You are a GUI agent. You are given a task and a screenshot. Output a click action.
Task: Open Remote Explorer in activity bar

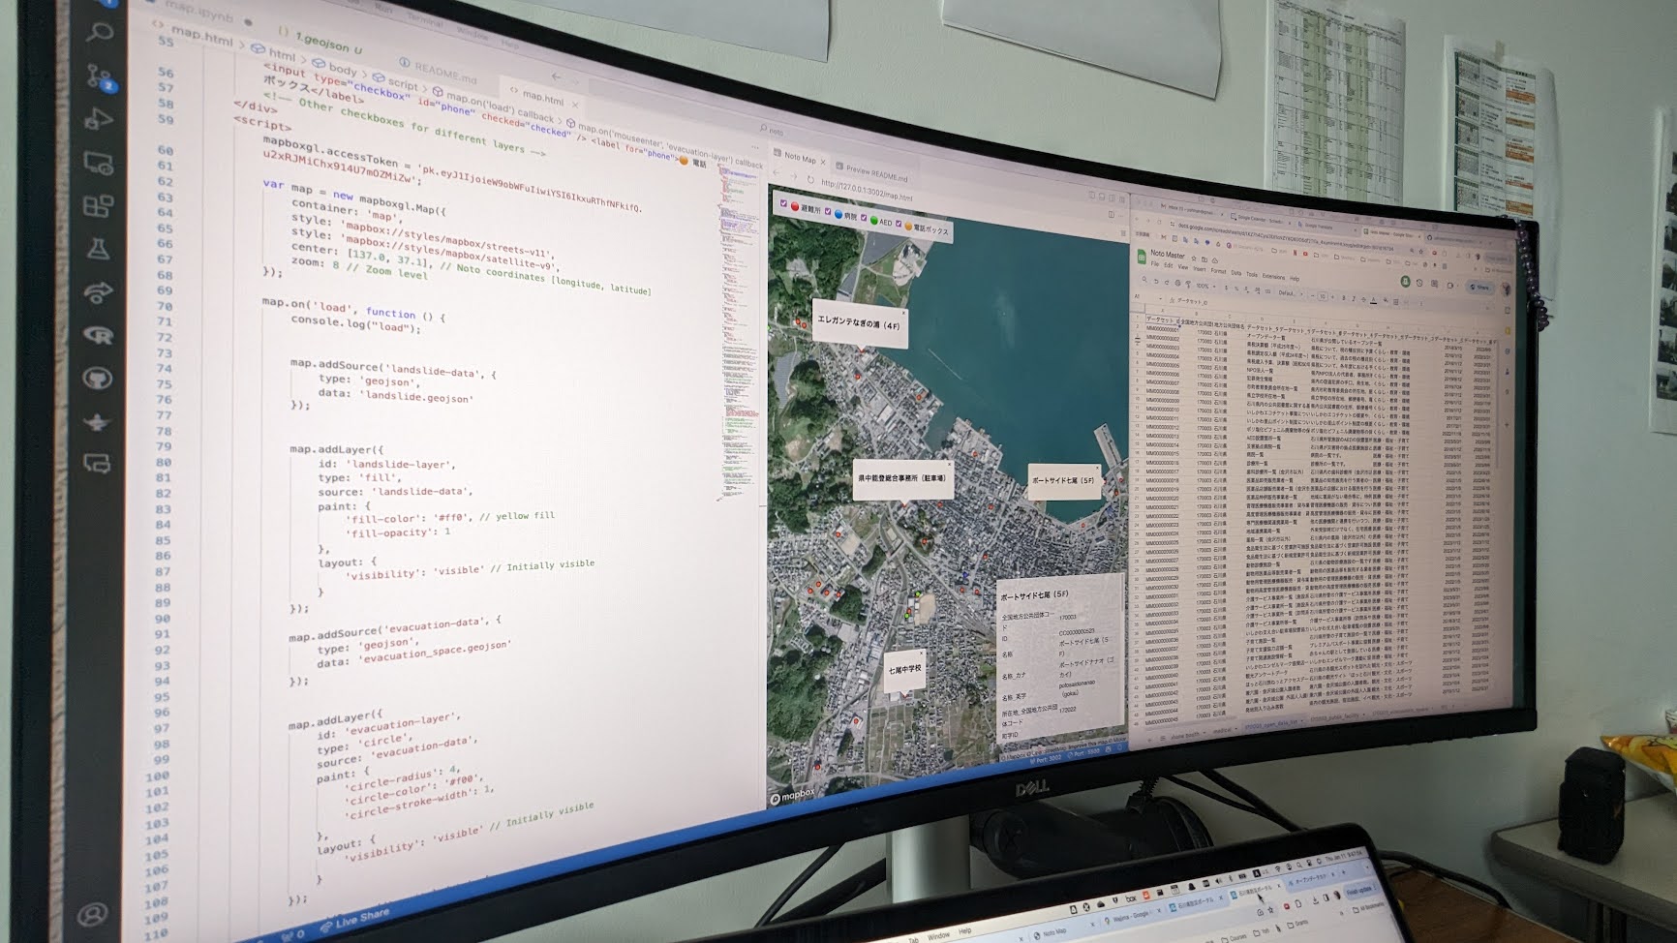pyautogui.click(x=98, y=163)
